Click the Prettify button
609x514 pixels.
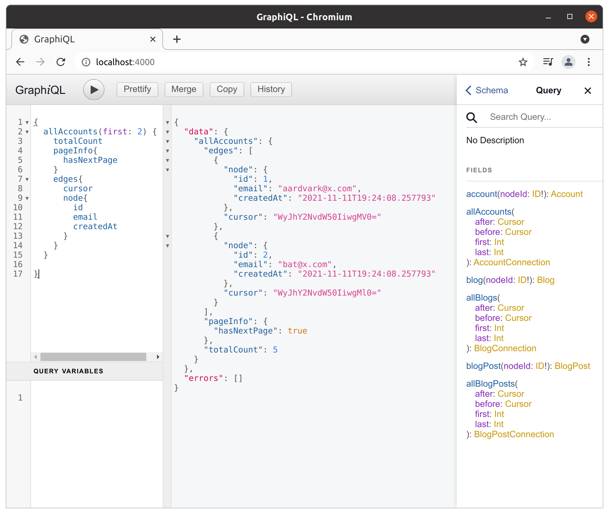pos(137,89)
